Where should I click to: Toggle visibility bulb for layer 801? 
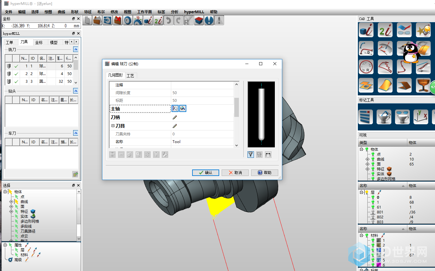pyautogui.click(x=373, y=212)
